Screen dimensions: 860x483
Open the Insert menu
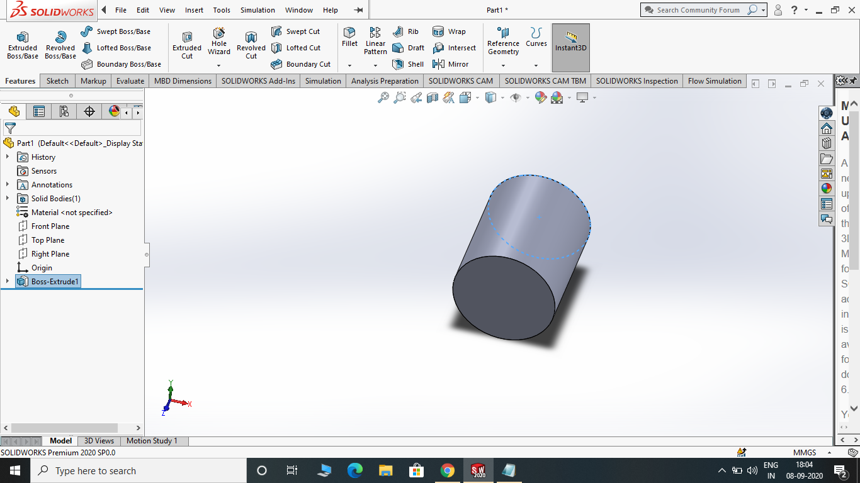(x=193, y=9)
